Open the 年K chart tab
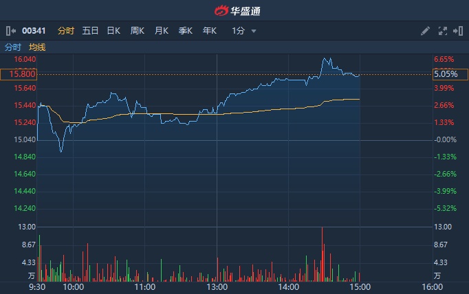The height and width of the screenshot is (294, 469). coord(210,31)
